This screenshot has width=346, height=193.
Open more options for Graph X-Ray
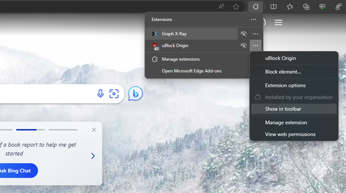pyautogui.click(x=255, y=34)
